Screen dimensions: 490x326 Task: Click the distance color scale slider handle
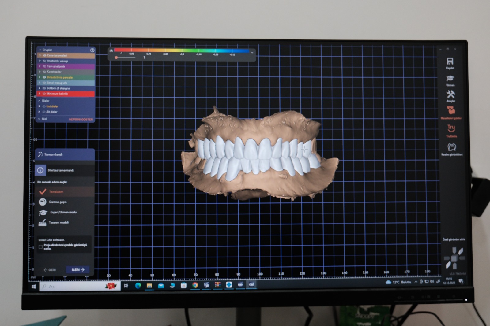[116, 57]
